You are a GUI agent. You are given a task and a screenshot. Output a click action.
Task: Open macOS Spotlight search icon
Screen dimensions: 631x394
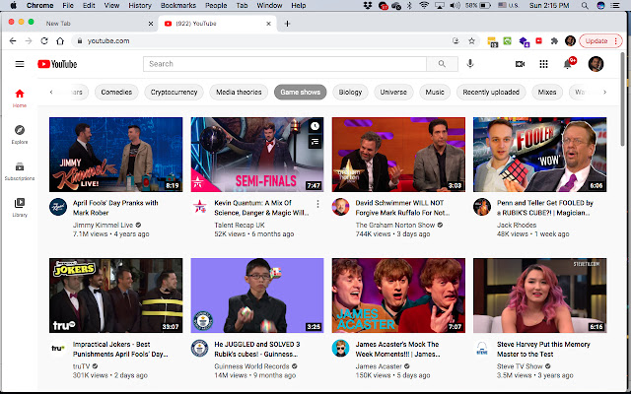585,6
